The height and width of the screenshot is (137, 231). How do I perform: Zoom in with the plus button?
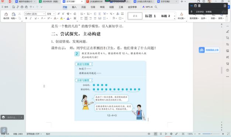point(223,134)
